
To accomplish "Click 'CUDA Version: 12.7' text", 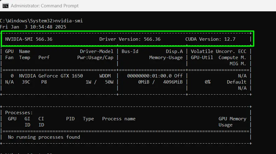I will tap(210, 39).
